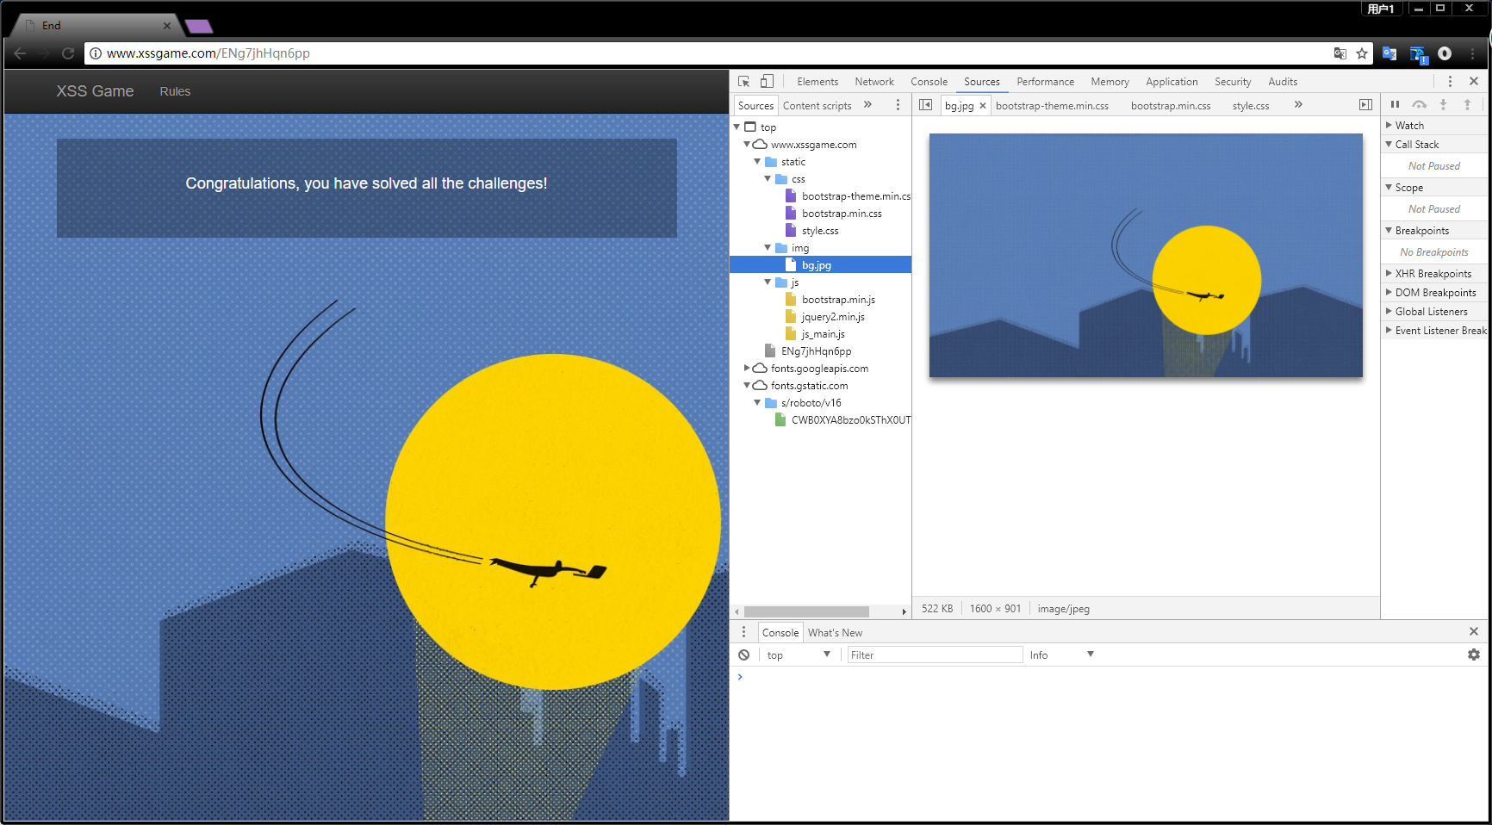This screenshot has width=1492, height=825.
Task: Reload the page in browser
Action: [68, 53]
